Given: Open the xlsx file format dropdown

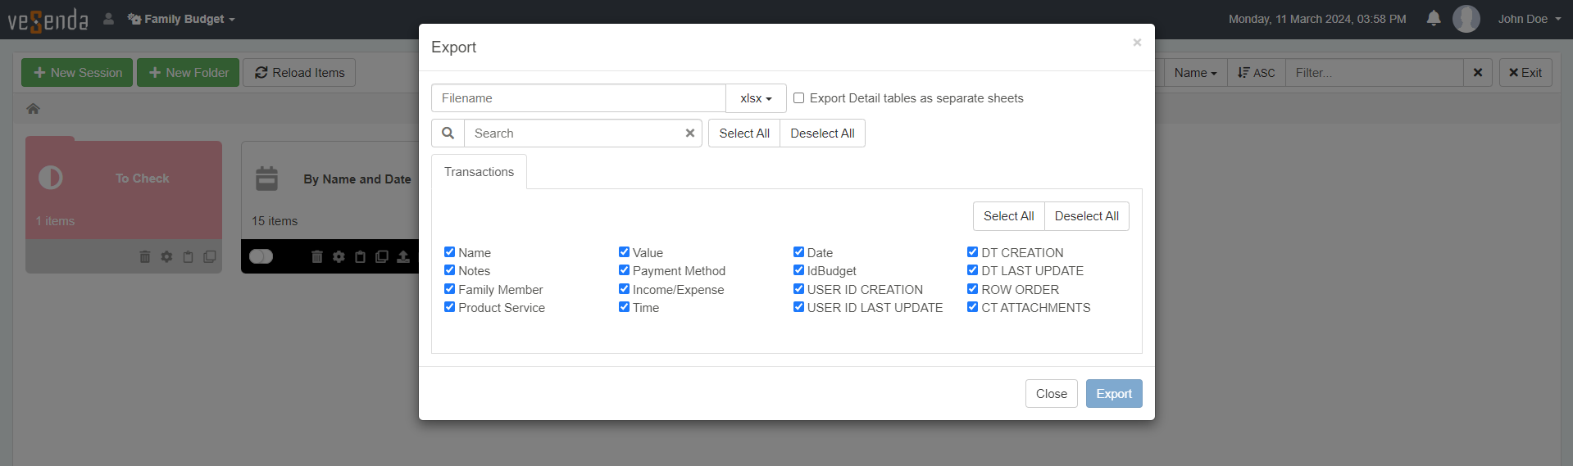Looking at the screenshot, I should click(756, 98).
